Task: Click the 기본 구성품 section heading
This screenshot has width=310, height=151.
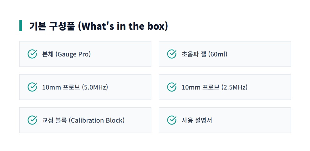Action: [99, 26]
